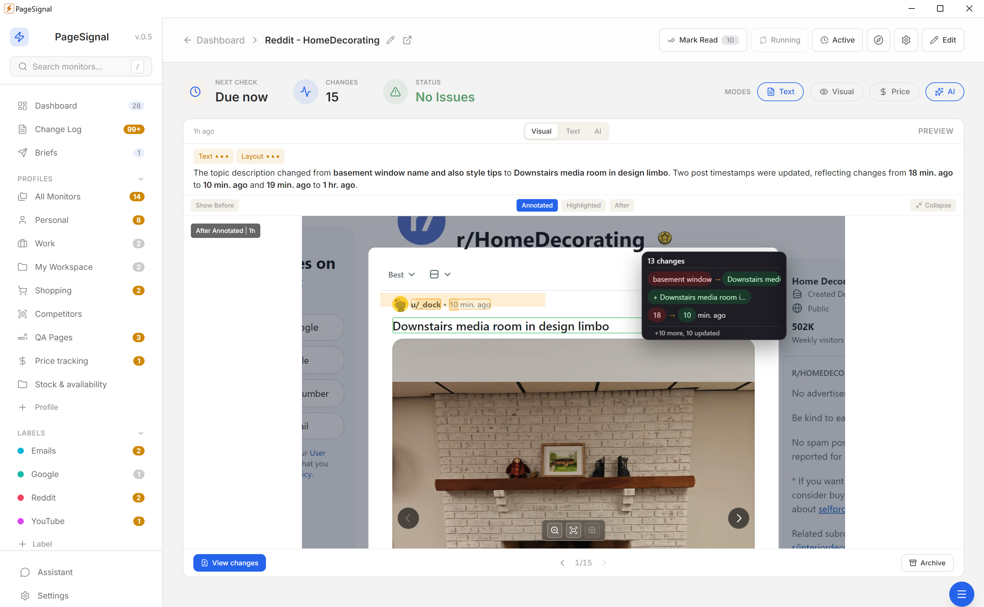Click the Next Check clock icon
Image resolution: width=984 pixels, height=607 pixels.
tap(195, 92)
